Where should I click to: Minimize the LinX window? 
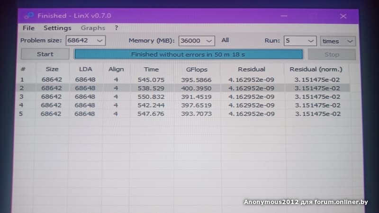pyautogui.click(x=284, y=16)
